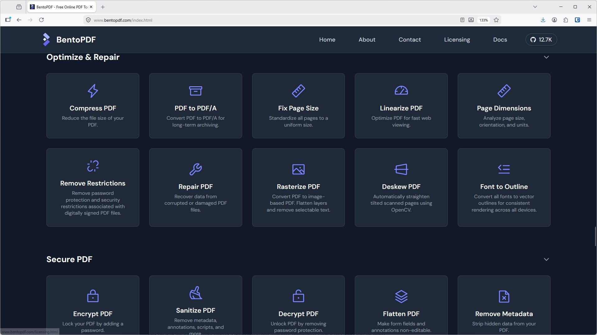Click the Rasterize PDF image icon
The width and height of the screenshot is (597, 335).
[298, 169]
